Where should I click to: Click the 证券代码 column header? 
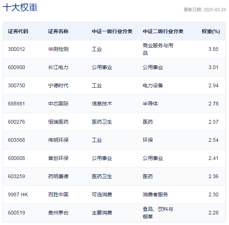click(18, 31)
